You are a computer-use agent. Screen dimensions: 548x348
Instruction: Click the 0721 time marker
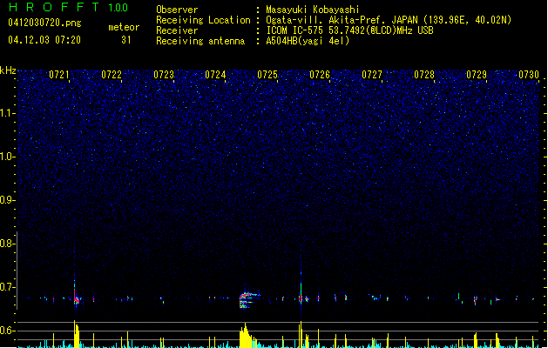pos(58,75)
